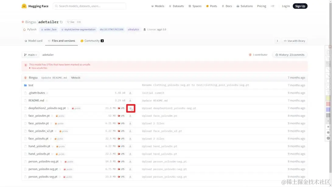
Task: Pick red color in annotation toolbar
Action: pos(328,104)
